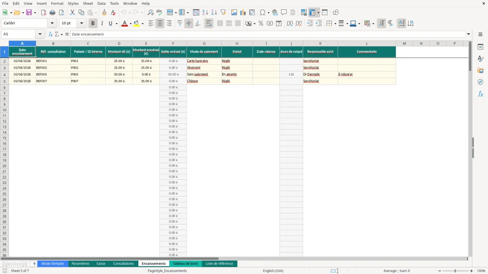Open the Sheet menu
Screen dimensions: 488x274
88,3
